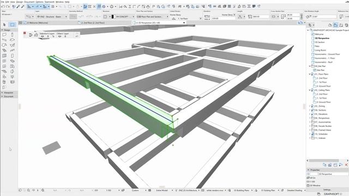Toggle Others' Layer eye visibility
The width and height of the screenshot is (349, 196).
pyautogui.click(x=59, y=36)
